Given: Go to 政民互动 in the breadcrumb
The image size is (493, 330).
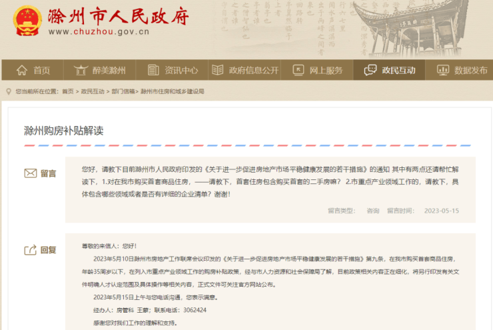Looking at the screenshot, I should click(x=93, y=91).
